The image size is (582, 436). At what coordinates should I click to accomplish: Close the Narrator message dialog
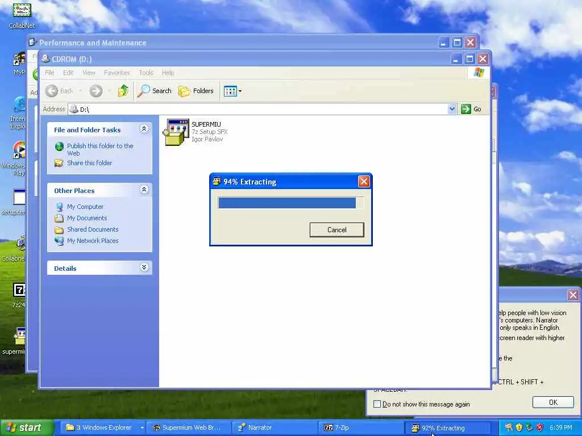click(573, 295)
